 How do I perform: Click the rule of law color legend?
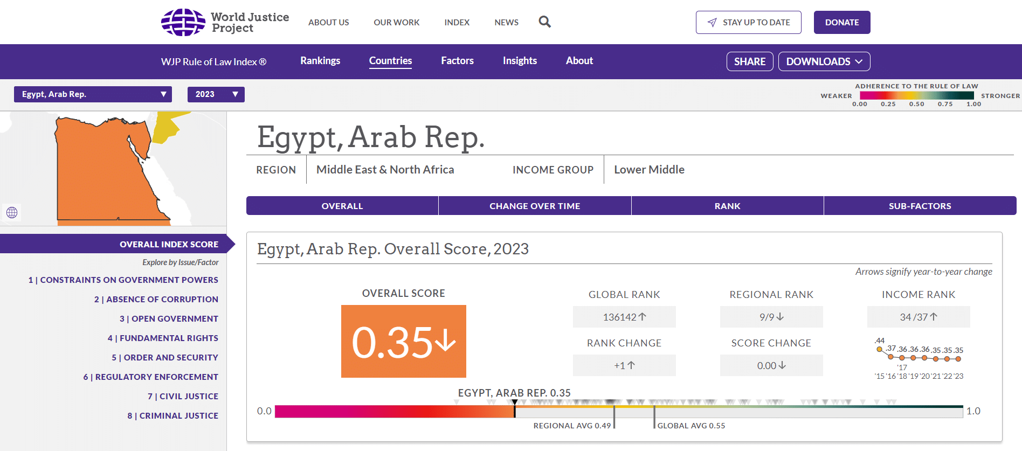[x=917, y=95]
